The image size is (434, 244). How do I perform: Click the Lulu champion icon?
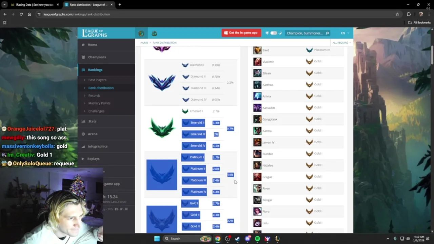257,223
